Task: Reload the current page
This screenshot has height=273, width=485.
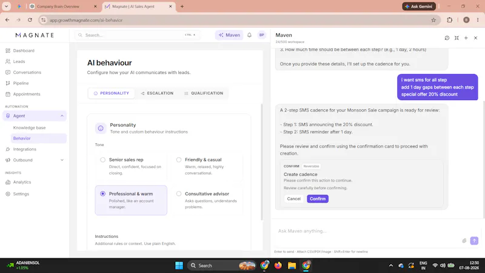Action: pyautogui.click(x=30, y=20)
